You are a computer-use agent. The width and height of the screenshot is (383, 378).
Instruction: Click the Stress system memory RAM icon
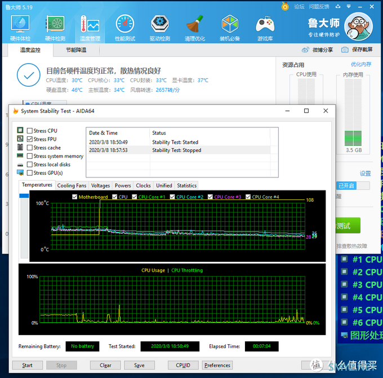20,155
